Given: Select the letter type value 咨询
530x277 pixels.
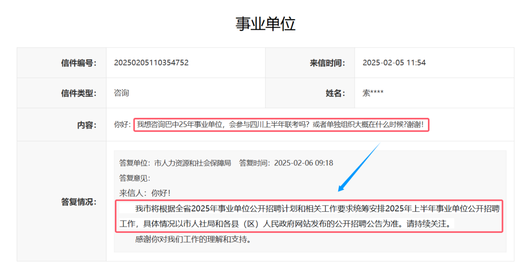Looking at the screenshot, I should tap(121, 93).
